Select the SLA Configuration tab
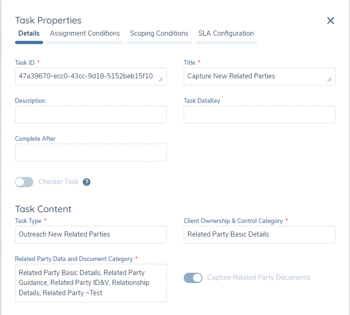This screenshot has width=350, height=315. tap(226, 34)
